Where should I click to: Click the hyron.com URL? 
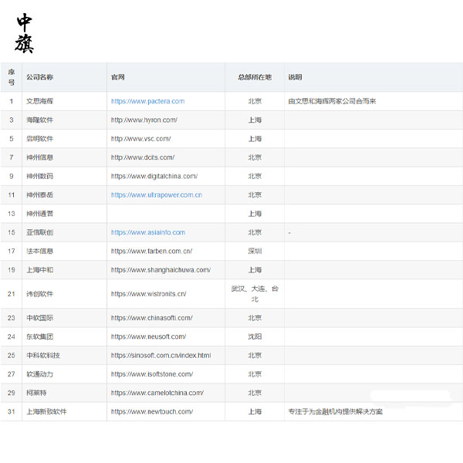[144, 120]
